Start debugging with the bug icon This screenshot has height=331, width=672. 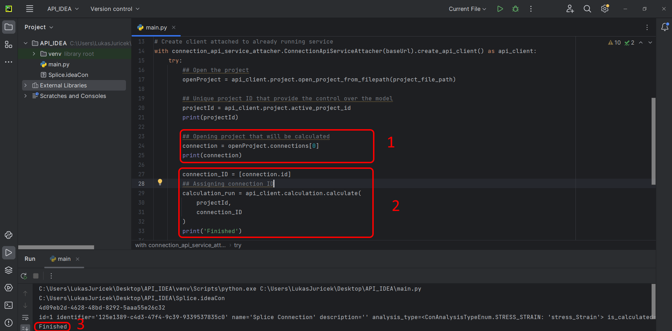click(515, 9)
